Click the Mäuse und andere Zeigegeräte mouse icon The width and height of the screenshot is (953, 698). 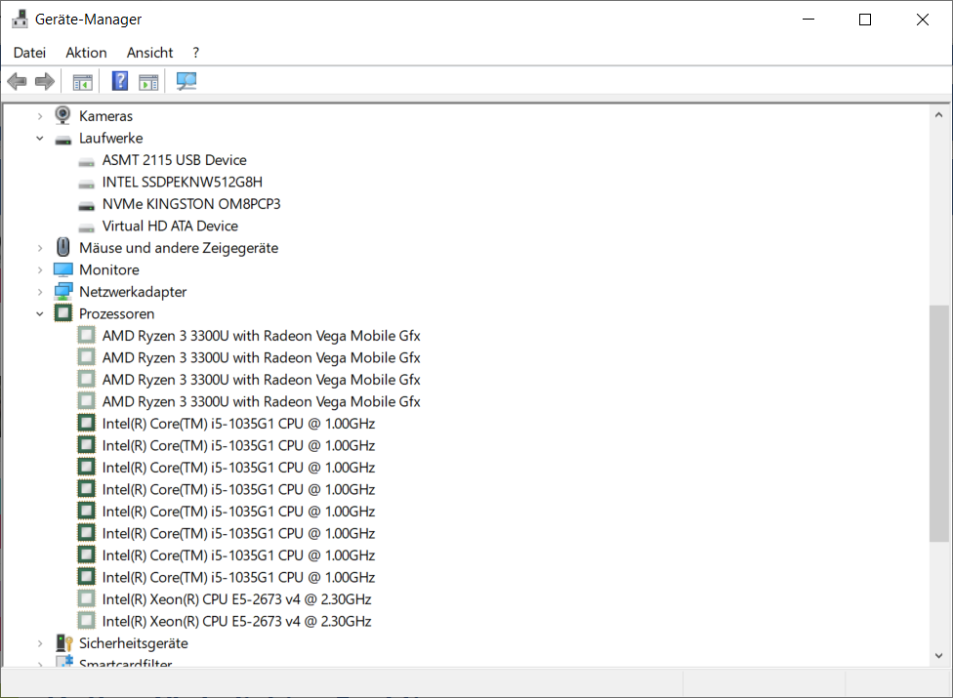point(63,247)
